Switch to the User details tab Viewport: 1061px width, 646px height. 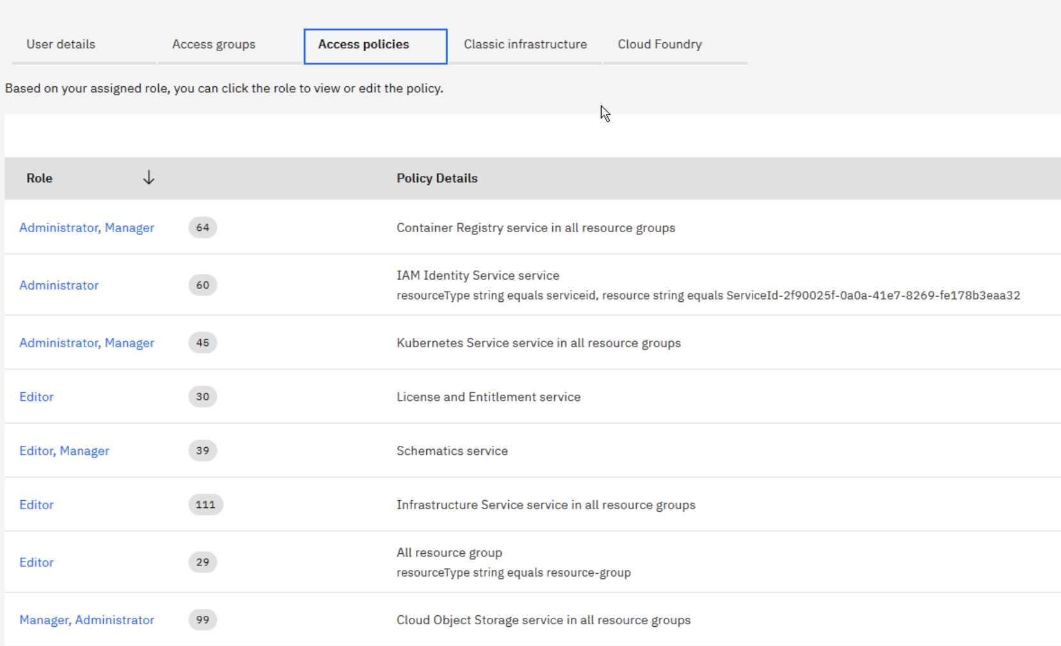coord(60,44)
